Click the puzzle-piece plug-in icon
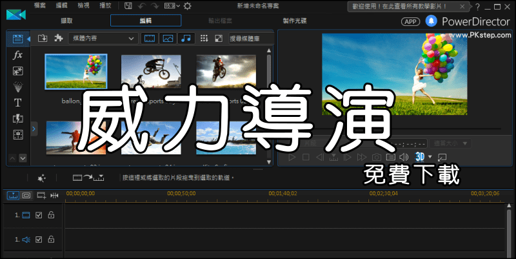The image size is (516, 259). [59, 38]
